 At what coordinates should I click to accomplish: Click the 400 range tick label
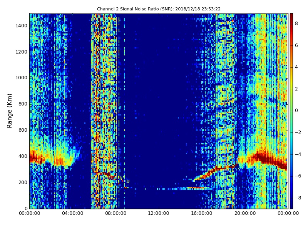(23, 156)
